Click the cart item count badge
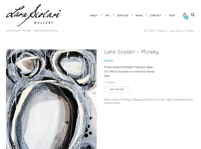This screenshot has width=201, height=149. pyautogui.click(x=186, y=17)
